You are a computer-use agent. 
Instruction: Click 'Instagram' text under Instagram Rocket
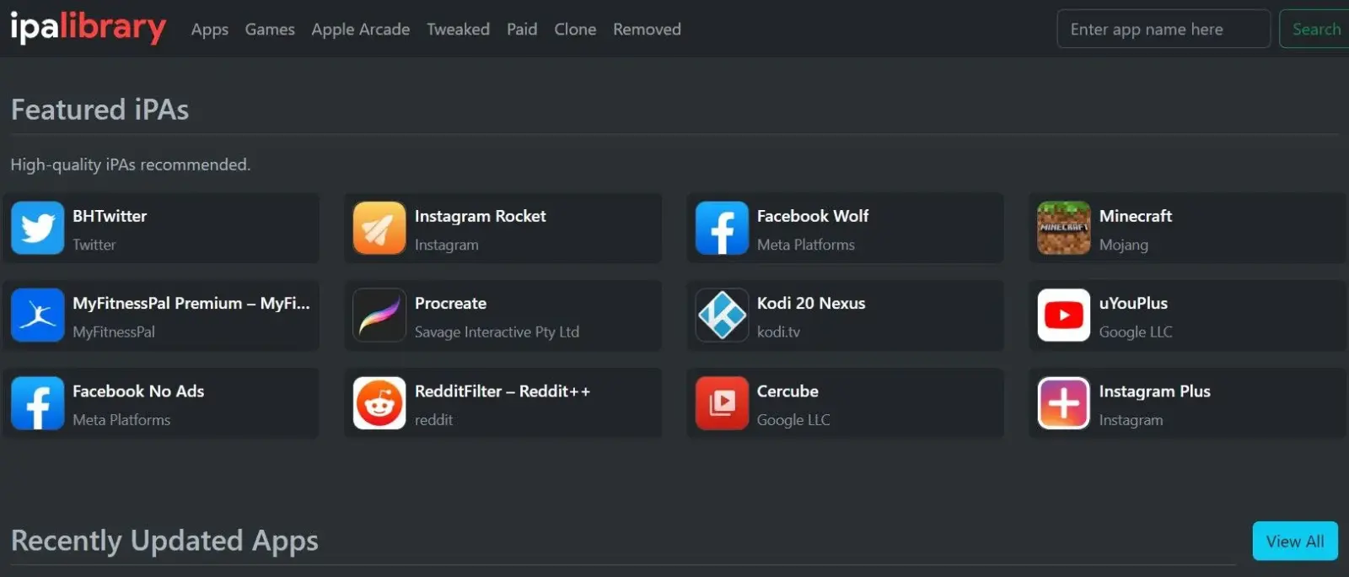pos(447,245)
